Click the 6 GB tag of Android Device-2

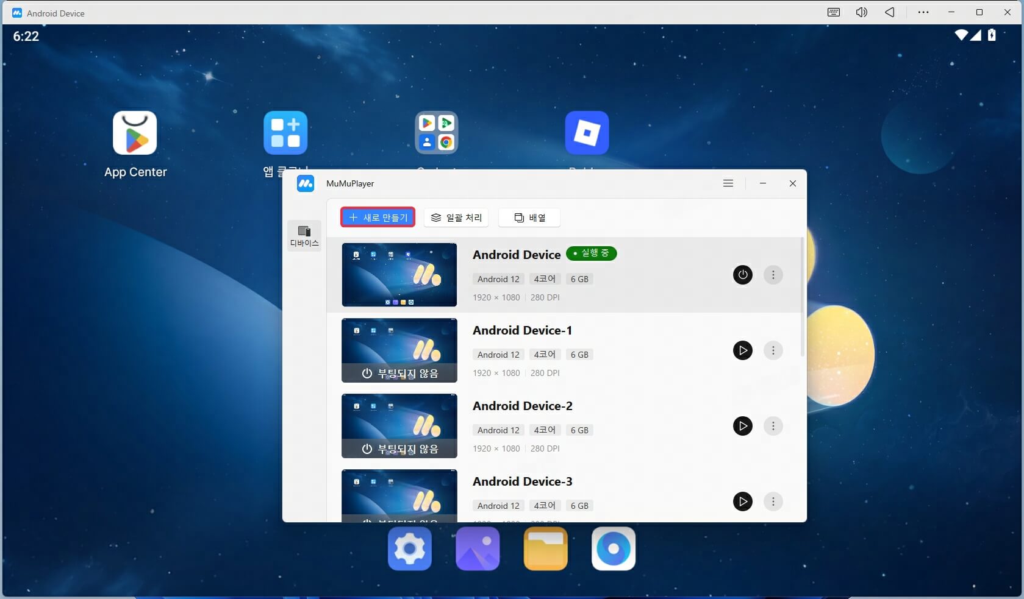pos(579,430)
